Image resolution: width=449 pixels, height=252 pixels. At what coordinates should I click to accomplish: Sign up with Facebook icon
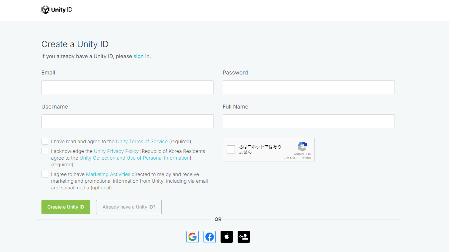[x=210, y=237]
